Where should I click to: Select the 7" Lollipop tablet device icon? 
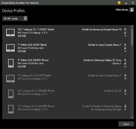click(10, 78)
